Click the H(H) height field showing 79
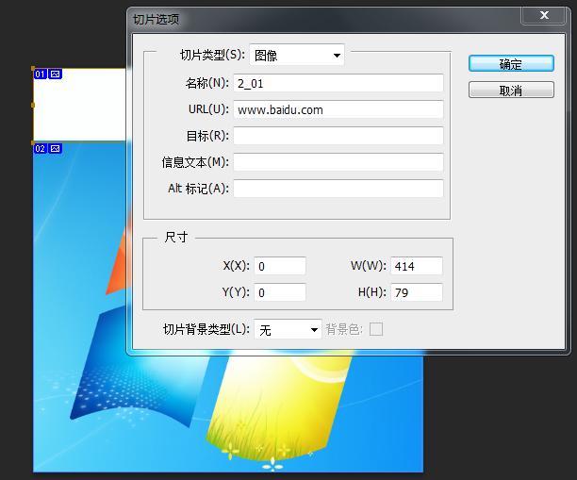Screen dimensions: 577x480 pos(417,292)
